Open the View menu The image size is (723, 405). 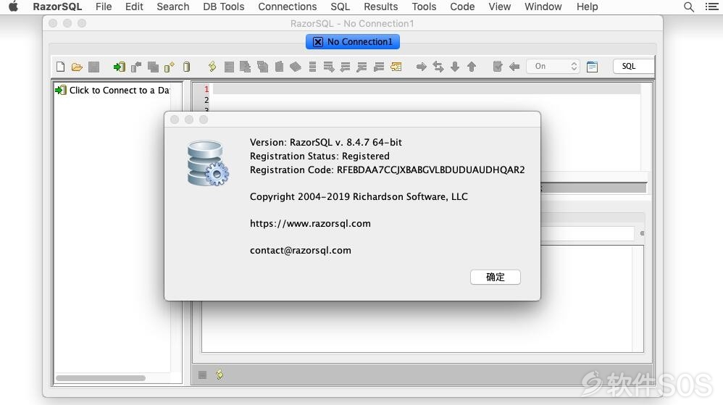coord(499,7)
